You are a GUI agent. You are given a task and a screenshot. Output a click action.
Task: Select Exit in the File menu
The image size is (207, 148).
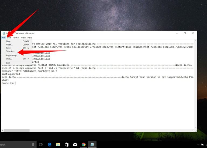pyautogui.click(x=8, y=63)
